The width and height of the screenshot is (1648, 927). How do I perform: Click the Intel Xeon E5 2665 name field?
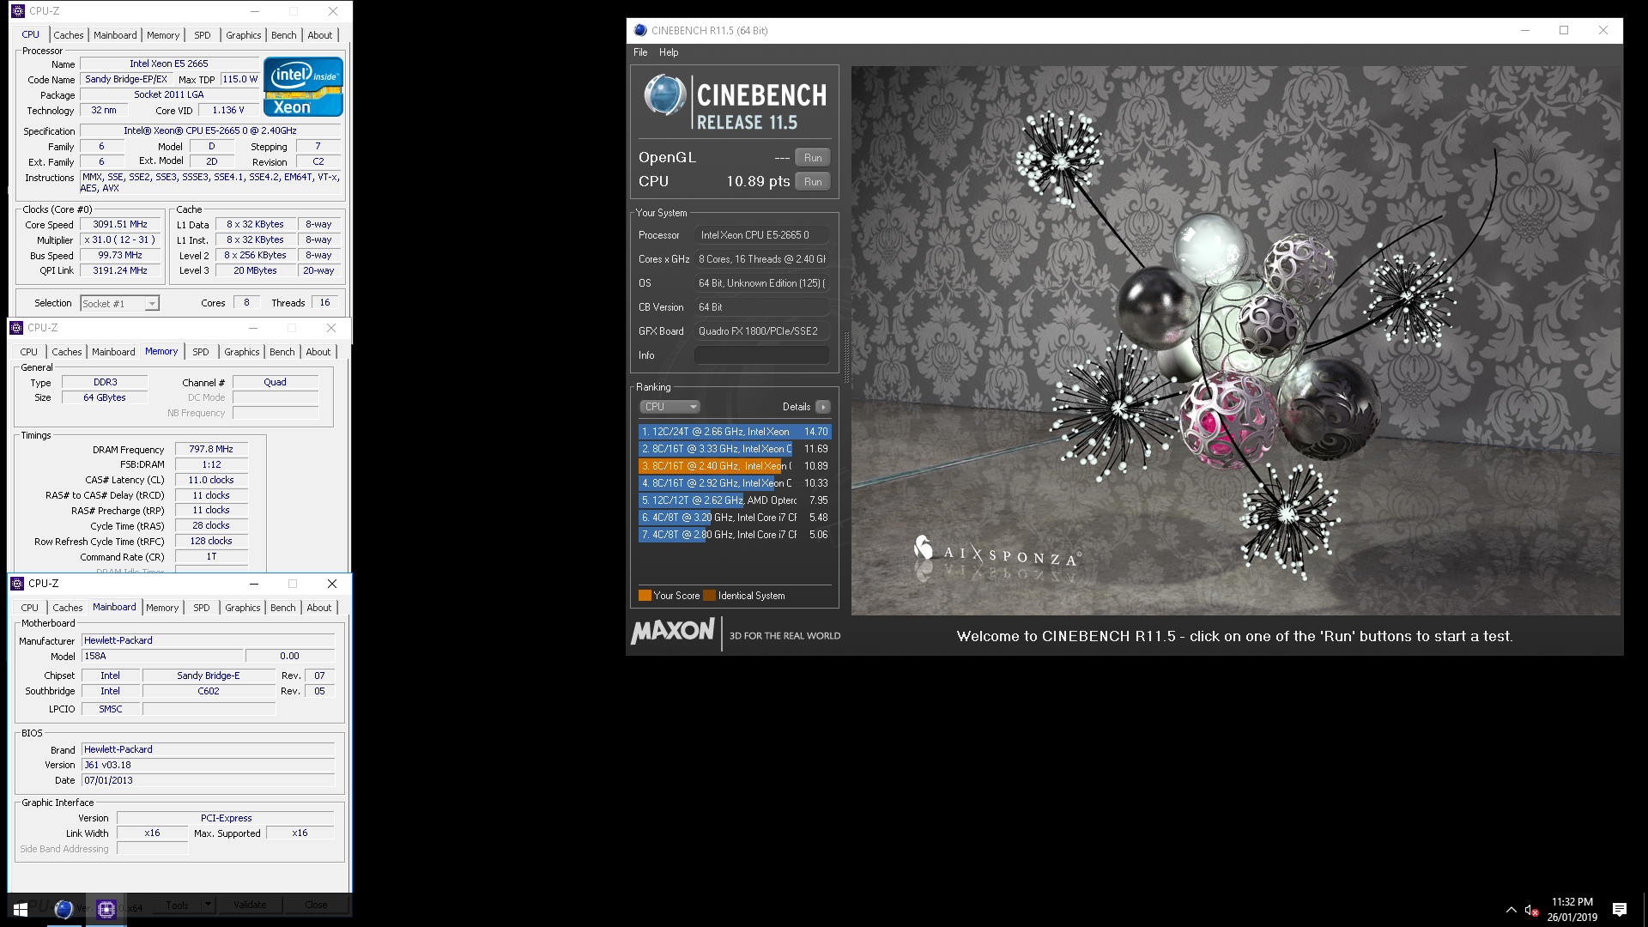coord(169,64)
